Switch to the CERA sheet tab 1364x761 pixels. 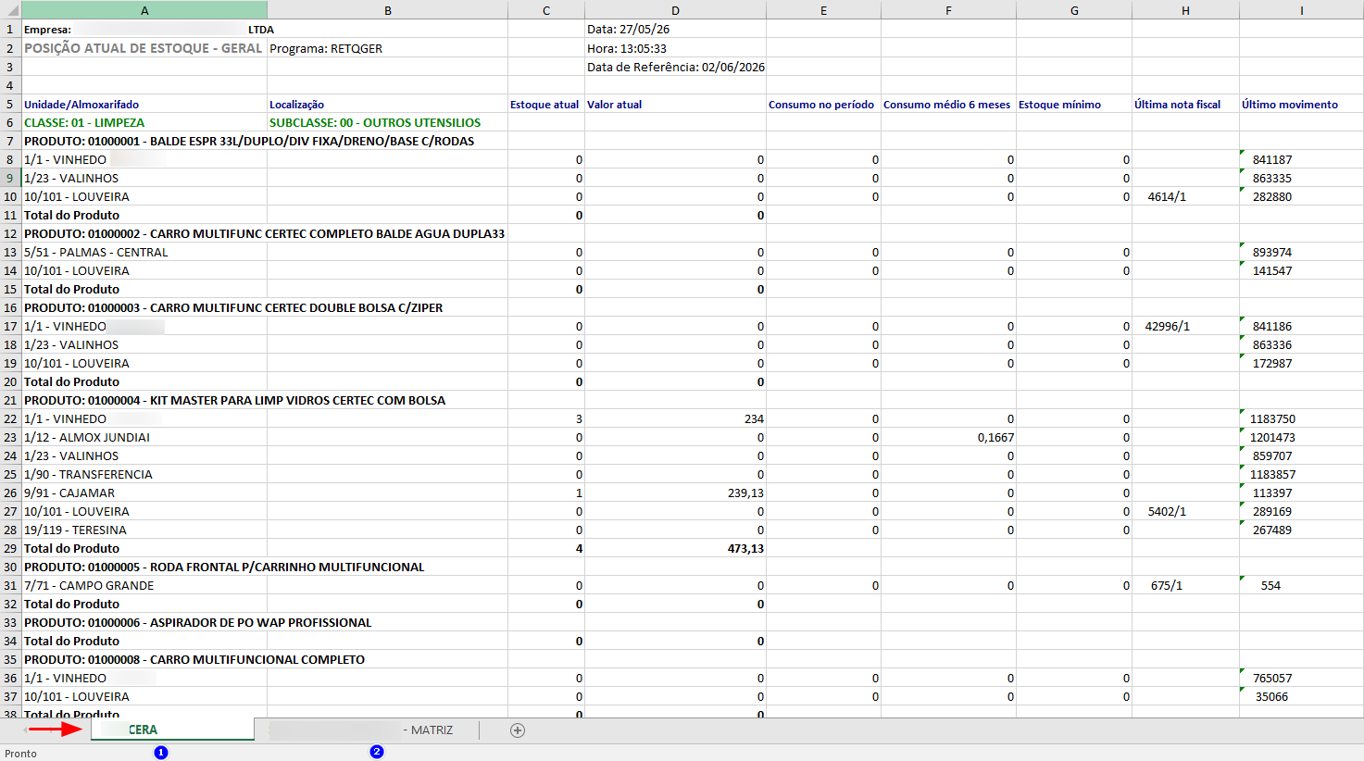click(x=172, y=730)
